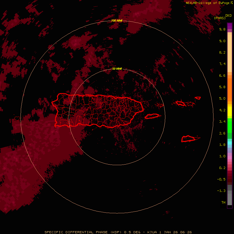Click the 1.0 value on color scale
Image resolution: width=234 pixels, height=234 pixels.
pos(222,156)
